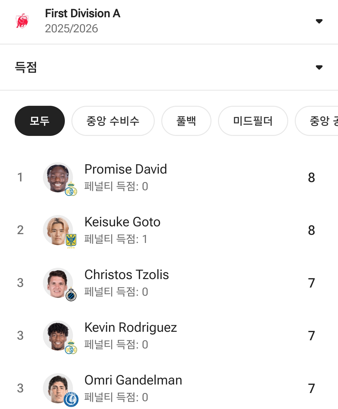This screenshot has height=409, width=338.
Task: Open the Keisuke Goto name link
Action: coord(122,222)
